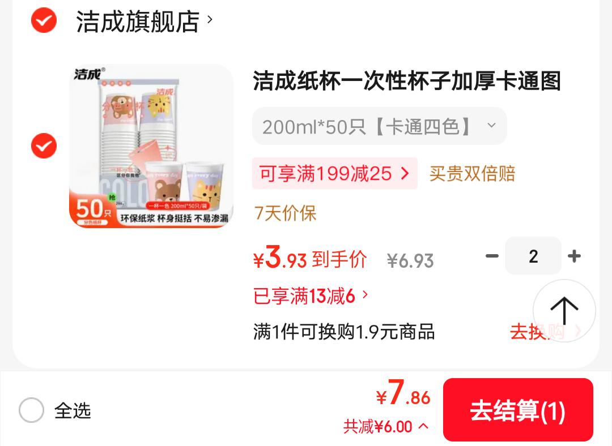Viewport: 612px width, 446px height.
Task: Tap the 买贵双倍赔 guarantee label
Action: click(472, 174)
